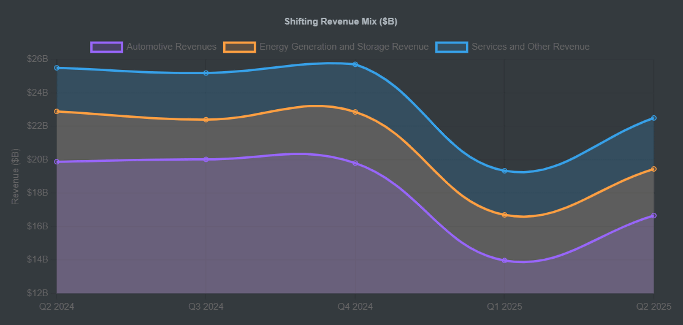Select Automotive Revenues point at Q1 2025
The height and width of the screenshot is (325, 683).
point(505,261)
